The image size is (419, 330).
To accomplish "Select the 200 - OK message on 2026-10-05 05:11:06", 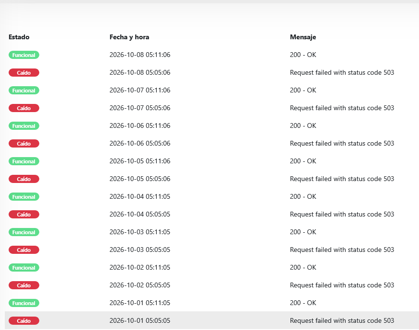I will [303, 161].
